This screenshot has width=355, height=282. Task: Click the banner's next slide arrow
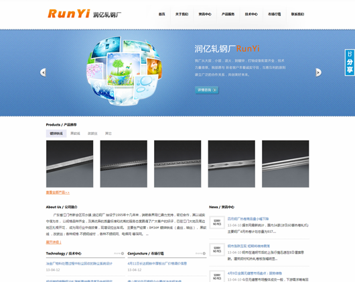(318, 73)
